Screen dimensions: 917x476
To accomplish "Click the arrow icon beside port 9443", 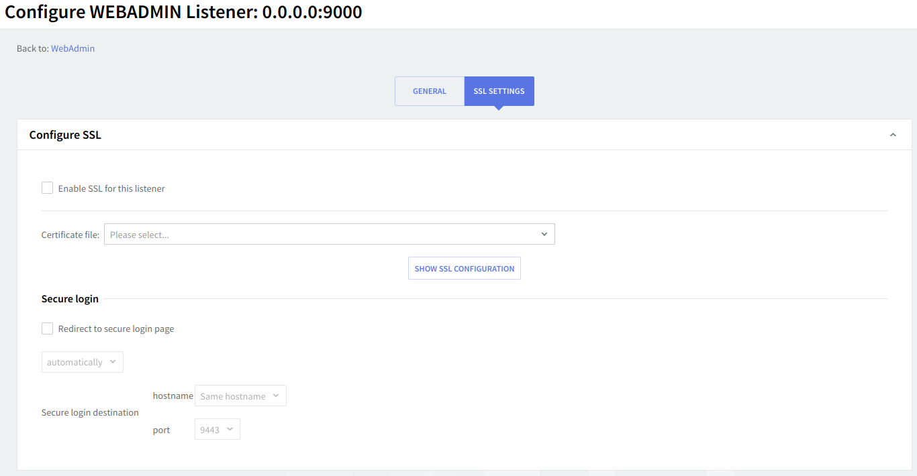I will [x=230, y=430].
